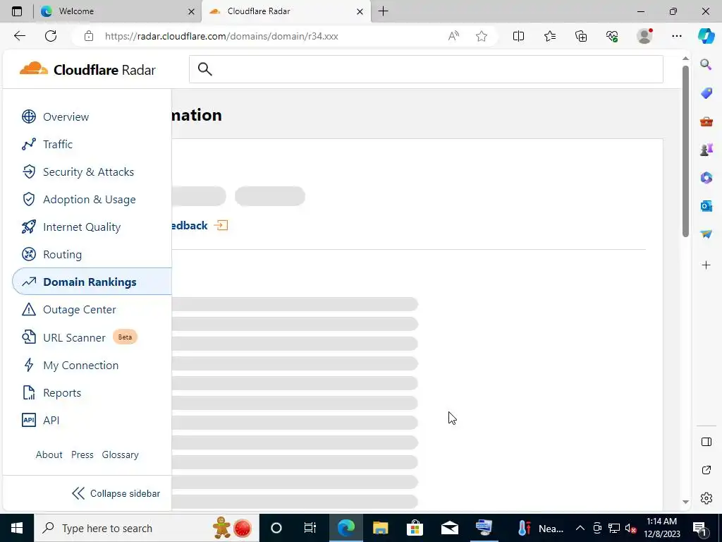Click the feedback arrow icon

221,225
